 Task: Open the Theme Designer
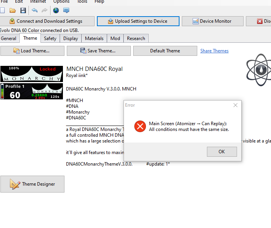[32, 184]
